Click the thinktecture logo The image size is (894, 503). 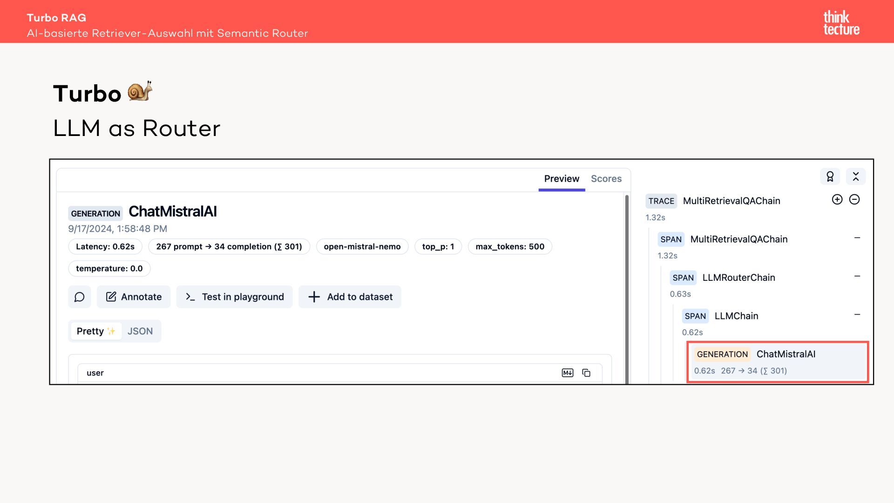841,22
